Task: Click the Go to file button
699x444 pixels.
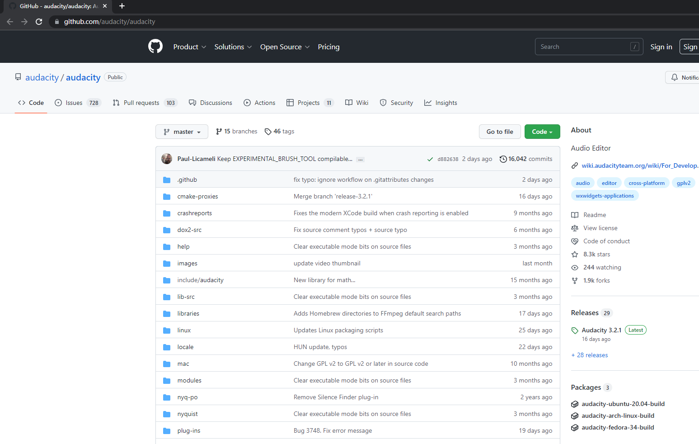Action: [x=500, y=132]
